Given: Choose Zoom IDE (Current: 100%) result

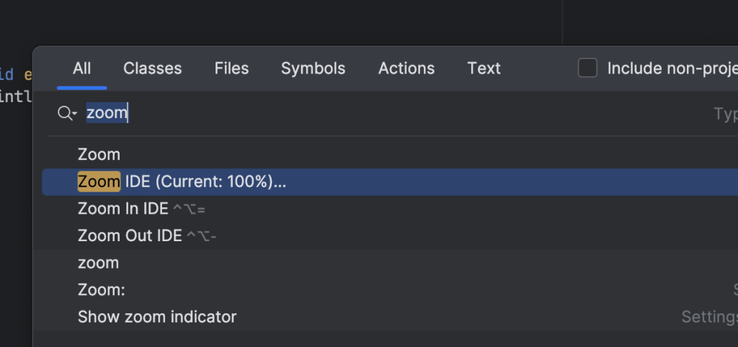Looking at the screenshot, I should click(182, 182).
